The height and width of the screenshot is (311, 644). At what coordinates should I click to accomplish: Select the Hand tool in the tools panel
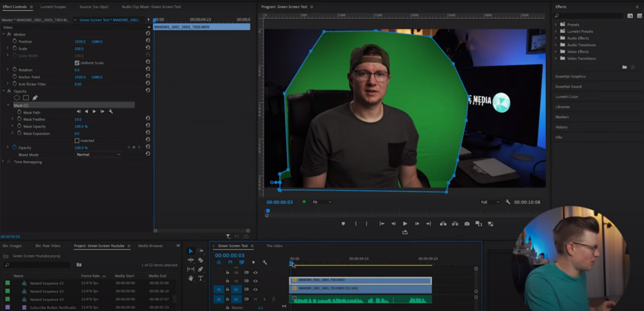click(191, 278)
